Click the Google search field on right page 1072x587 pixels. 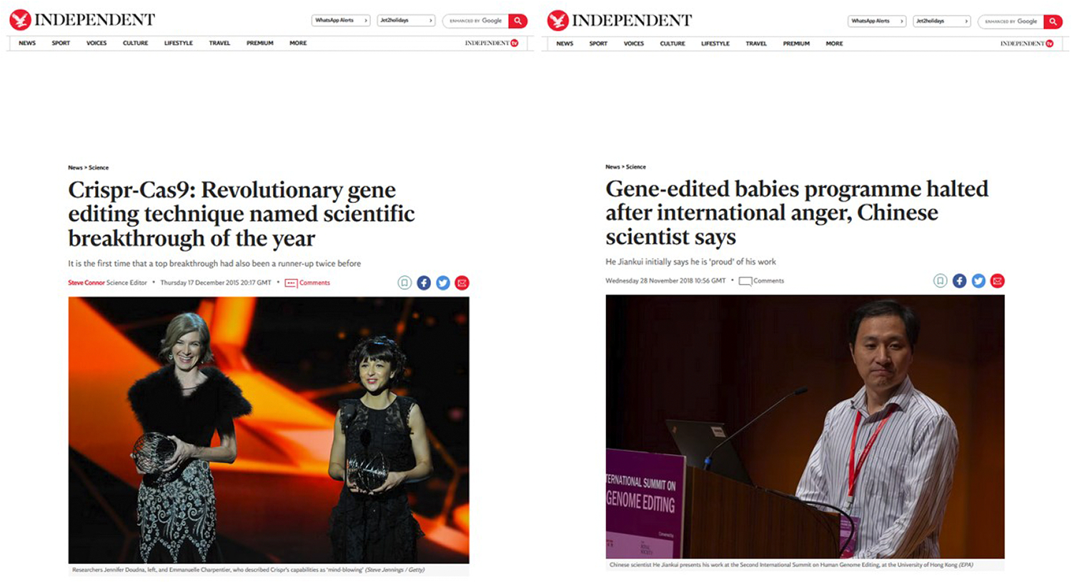click(1011, 21)
